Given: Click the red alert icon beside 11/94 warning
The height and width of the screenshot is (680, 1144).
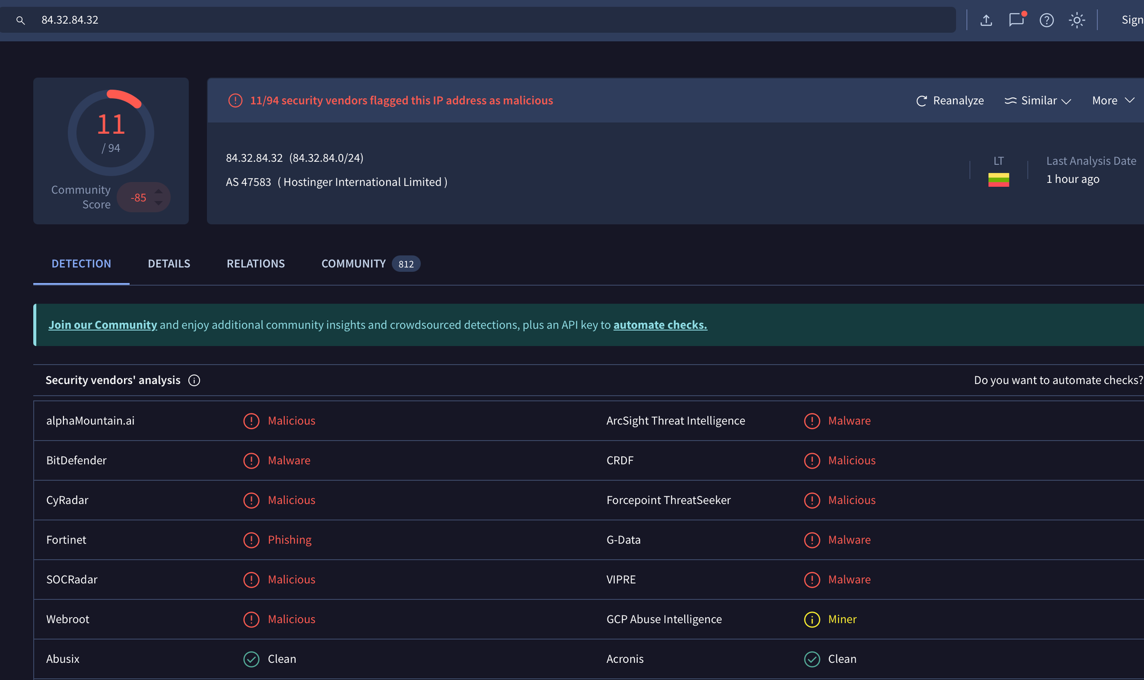Looking at the screenshot, I should [x=235, y=101].
